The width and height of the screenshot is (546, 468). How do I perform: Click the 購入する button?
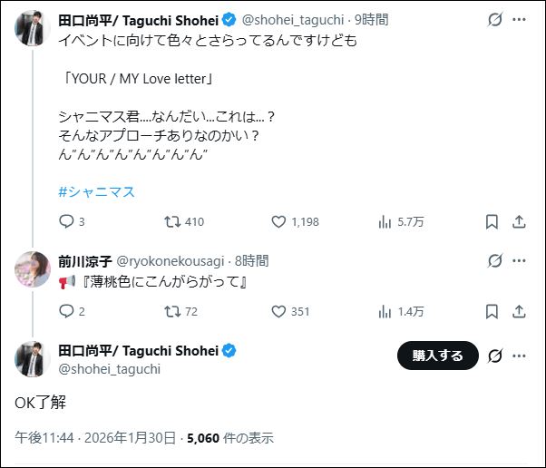pyautogui.click(x=438, y=356)
